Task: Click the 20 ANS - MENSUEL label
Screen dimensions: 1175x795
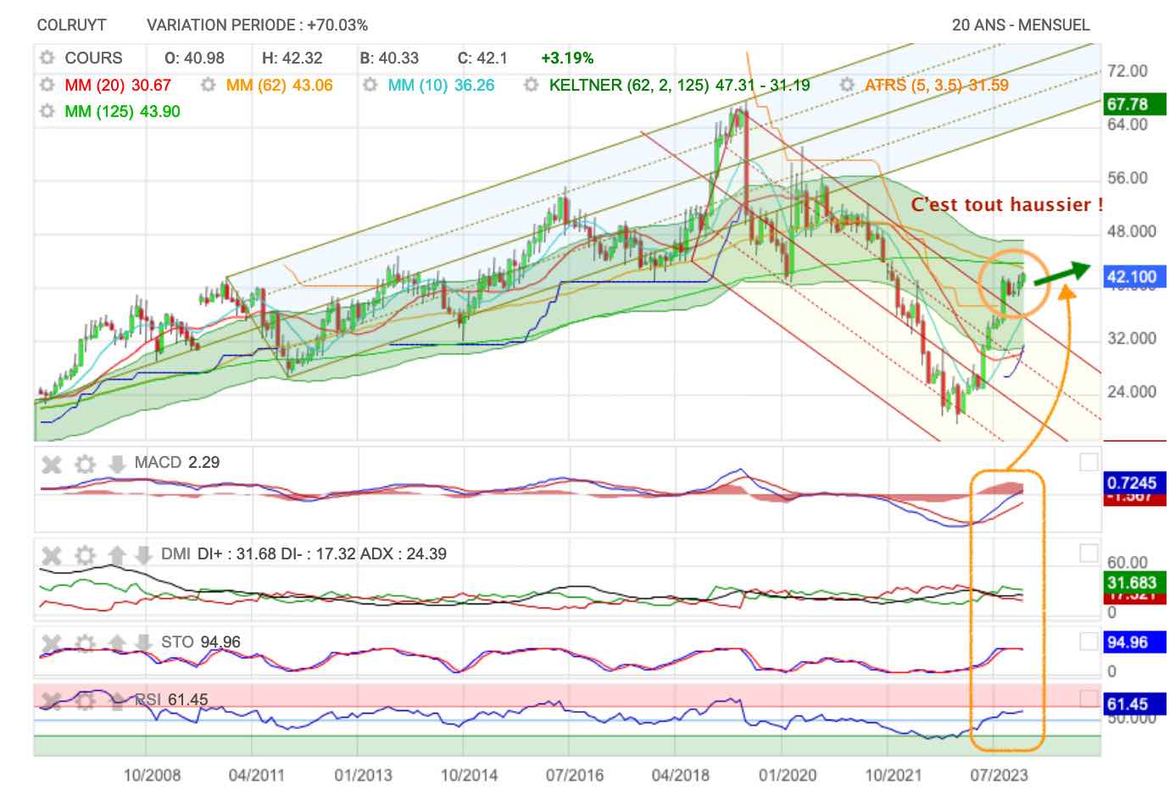Action: pyautogui.click(x=1021, y=25)
